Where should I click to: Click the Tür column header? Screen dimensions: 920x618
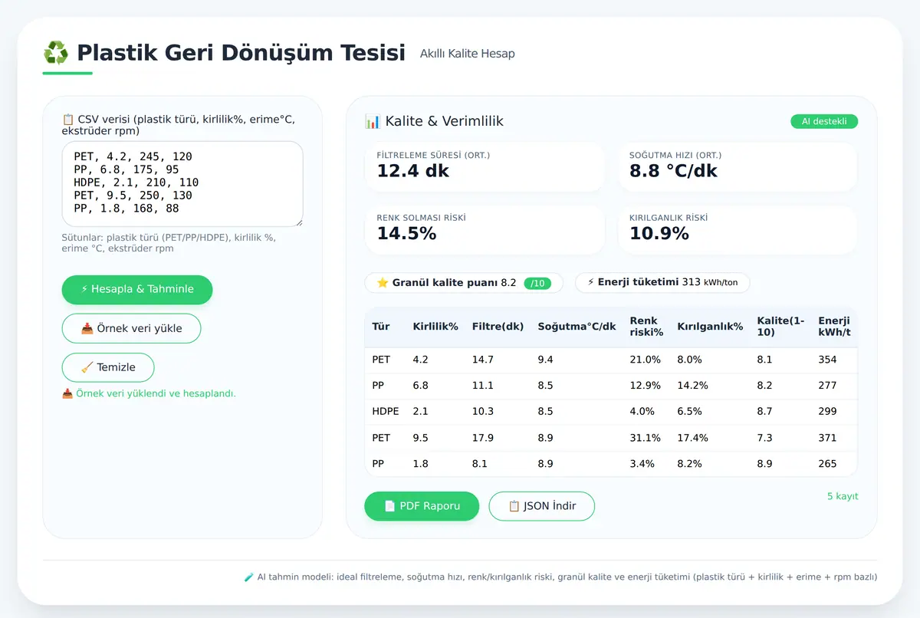click(381, 327)
